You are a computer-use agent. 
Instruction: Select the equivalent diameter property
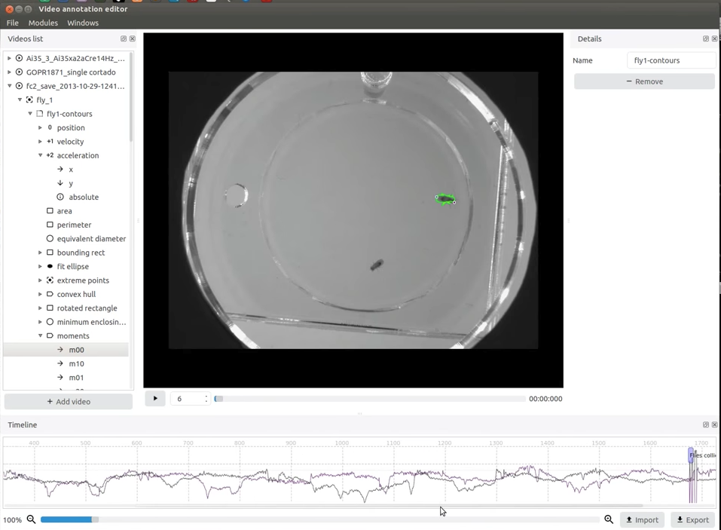pyautogui.click(x=91, y=238)
